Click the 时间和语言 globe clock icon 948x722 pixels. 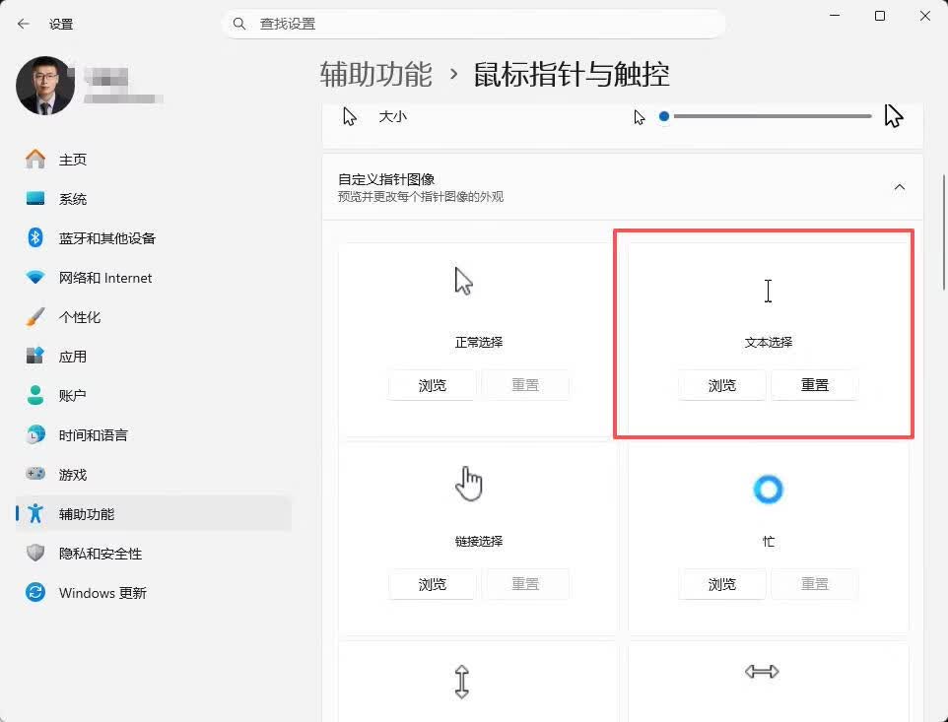click(x=35, y=435)
